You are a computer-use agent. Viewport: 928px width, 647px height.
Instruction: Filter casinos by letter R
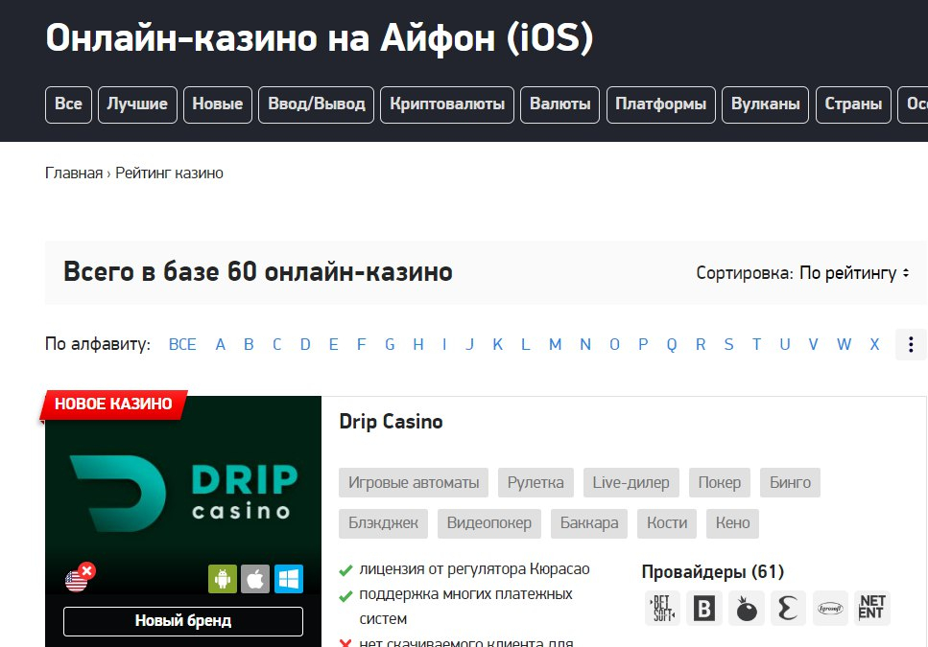pos(701,344)
